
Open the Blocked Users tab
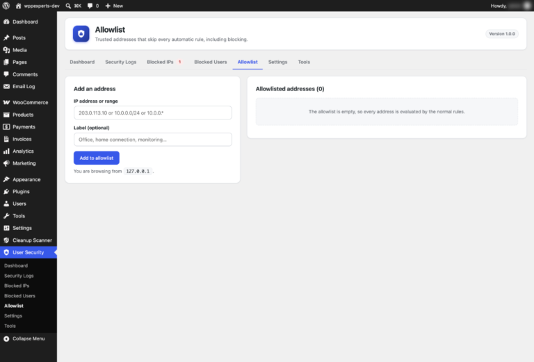[211, 62]
